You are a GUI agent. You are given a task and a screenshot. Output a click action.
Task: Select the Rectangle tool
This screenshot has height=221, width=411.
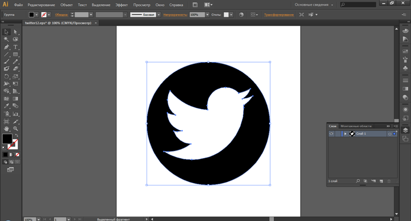(15, 54)
